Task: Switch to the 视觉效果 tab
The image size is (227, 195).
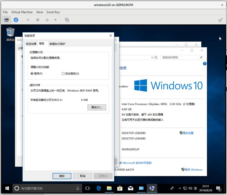Action: [31, 44]
